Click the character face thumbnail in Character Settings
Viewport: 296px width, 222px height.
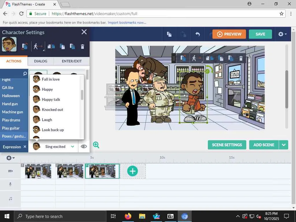(x=9, y=44)
